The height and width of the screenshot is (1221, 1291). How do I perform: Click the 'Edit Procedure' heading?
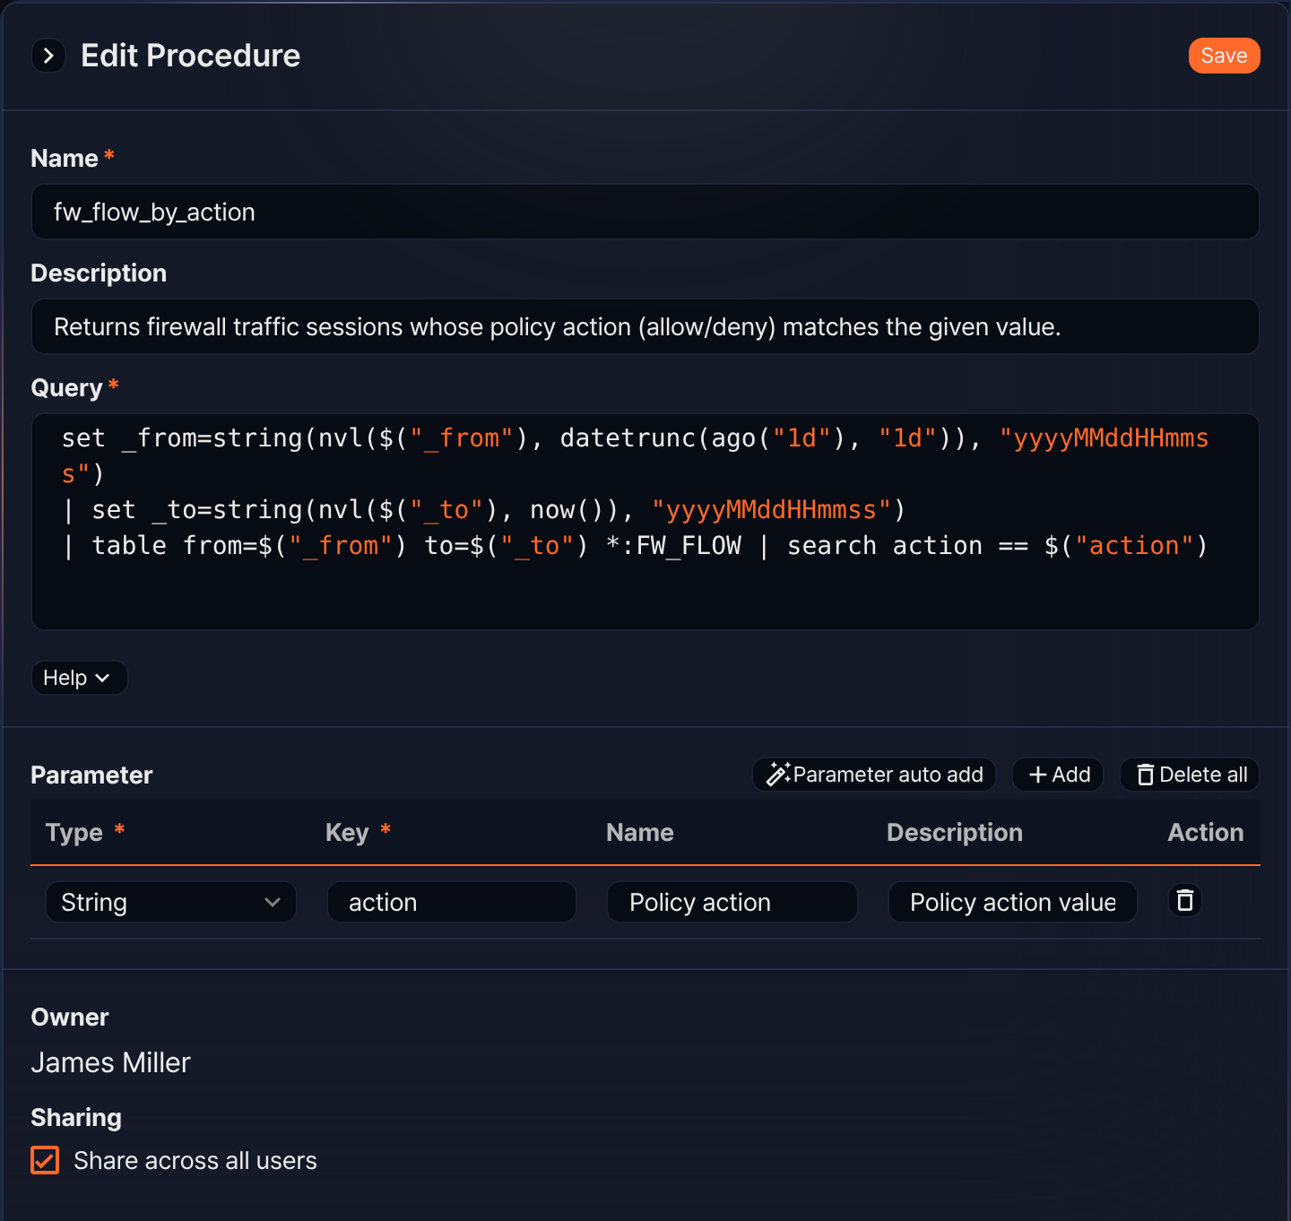pyautogui.click(x=191, y=56)
